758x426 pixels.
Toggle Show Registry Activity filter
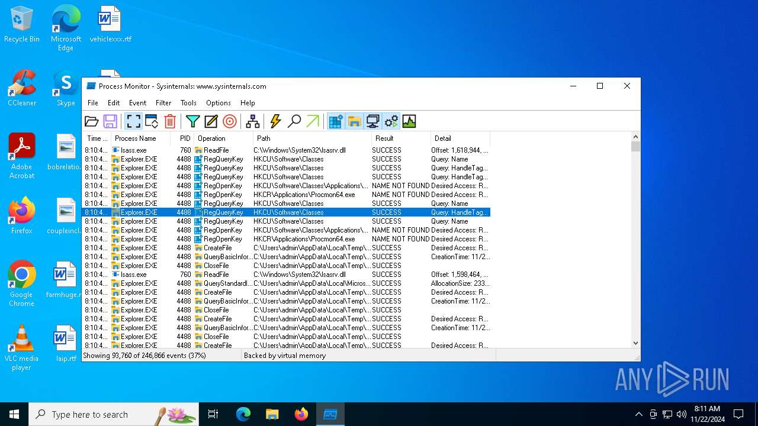click(336, 121)
